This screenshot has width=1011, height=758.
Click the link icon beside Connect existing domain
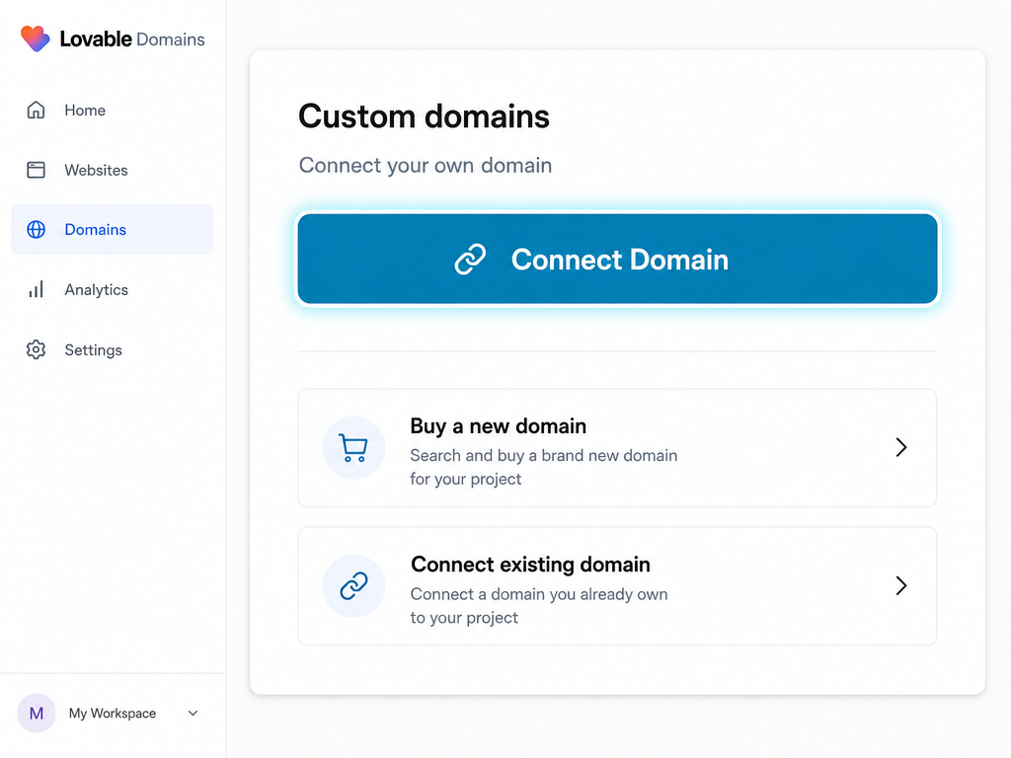point(353,586)
